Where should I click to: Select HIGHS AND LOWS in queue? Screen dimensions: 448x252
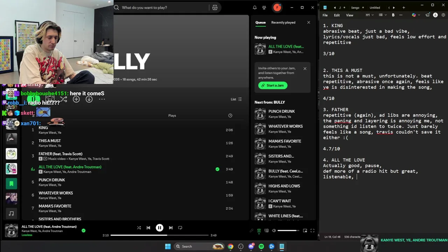click(x=284, y=189)
